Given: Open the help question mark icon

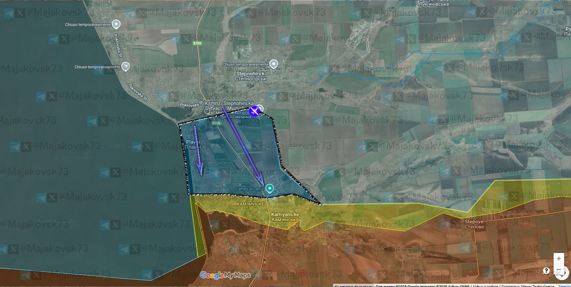Looking at the screenshot, I should (546, 271).
